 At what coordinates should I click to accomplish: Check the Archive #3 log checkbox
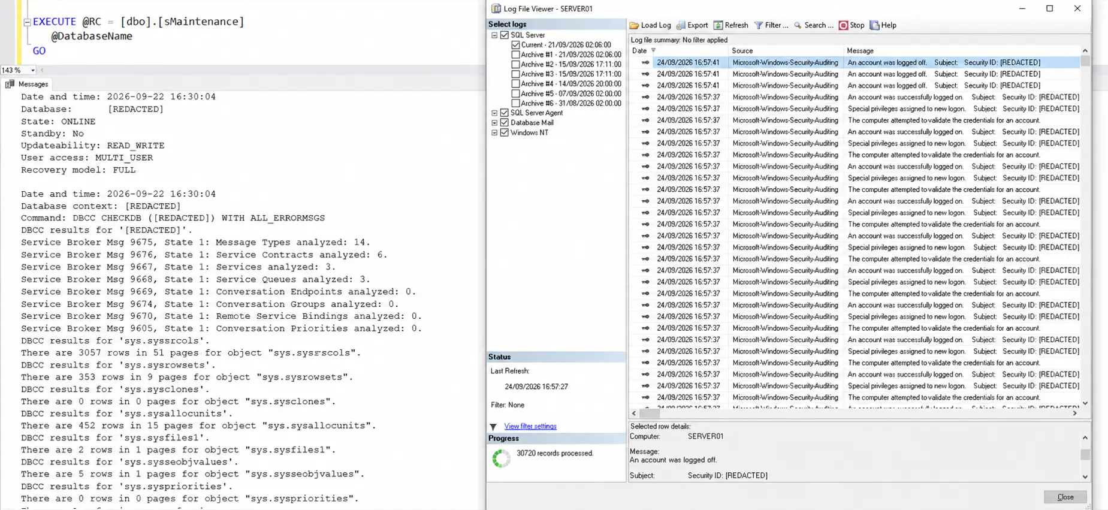[x=515, y=74]
